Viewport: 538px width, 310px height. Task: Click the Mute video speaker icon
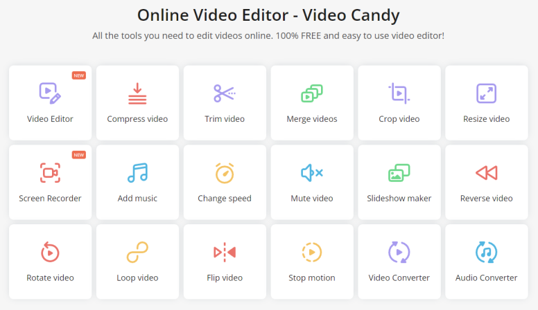click(x=312, y=172)
